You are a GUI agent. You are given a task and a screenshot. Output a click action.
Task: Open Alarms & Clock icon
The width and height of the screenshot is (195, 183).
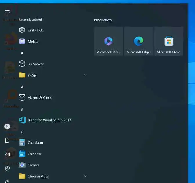pyautogui.click(x=22, y=97)
